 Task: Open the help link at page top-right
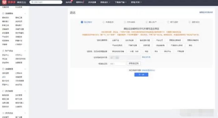[x=206, y=12]
